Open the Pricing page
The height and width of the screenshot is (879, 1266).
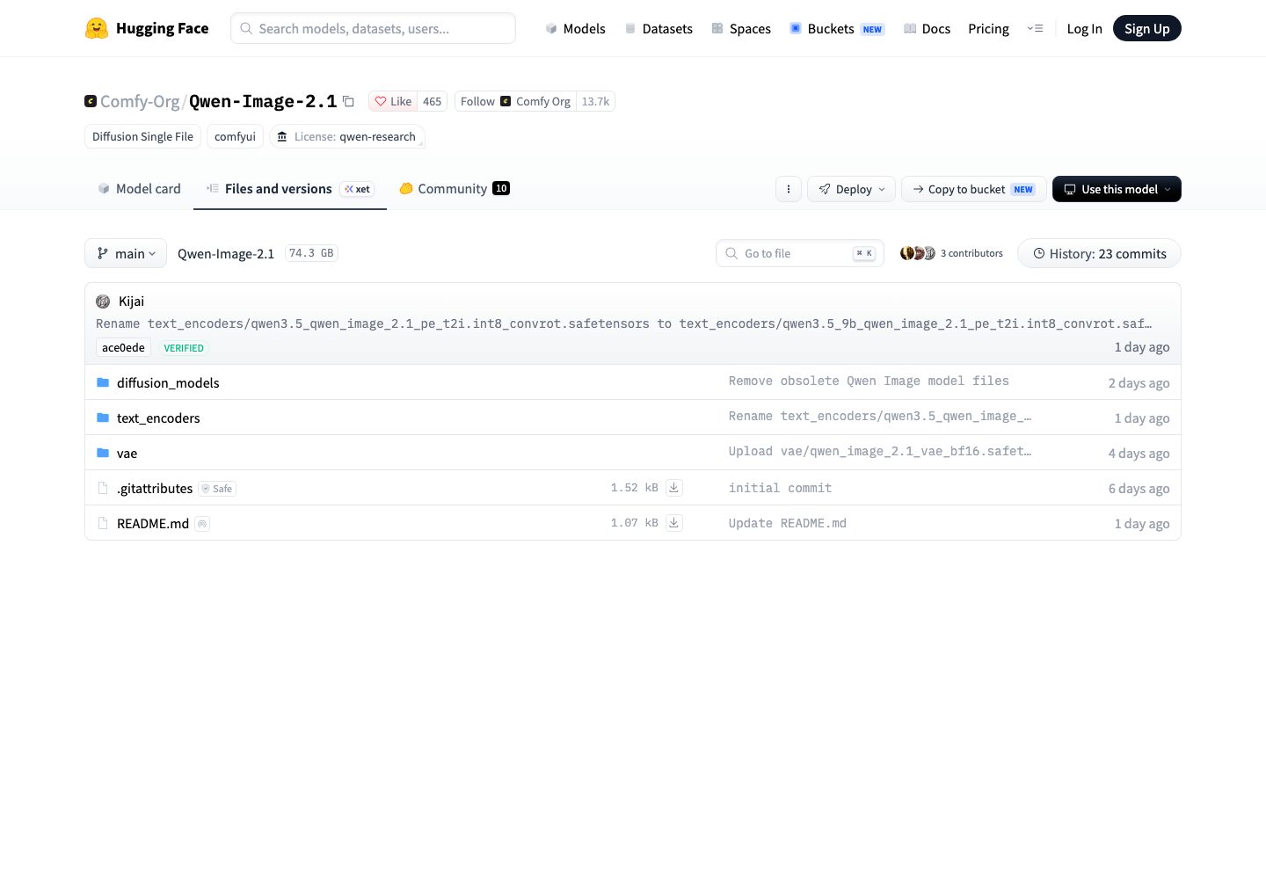[988, 29]
